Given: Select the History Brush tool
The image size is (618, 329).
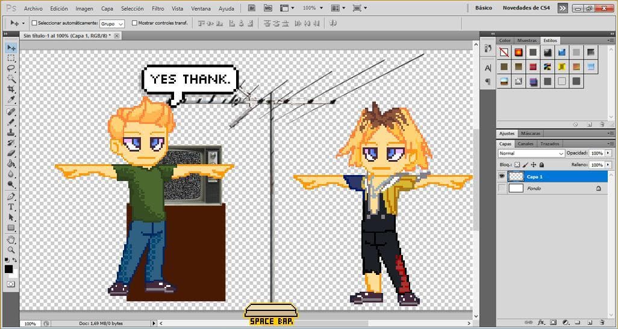Looking at the screenshot, I should (11, 143).
